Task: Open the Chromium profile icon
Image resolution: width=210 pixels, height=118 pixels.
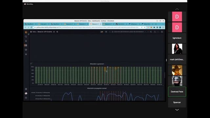Action: click(x=160, y=27)
